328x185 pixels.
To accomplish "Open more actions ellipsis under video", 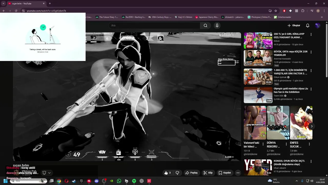I will point(238,173).
